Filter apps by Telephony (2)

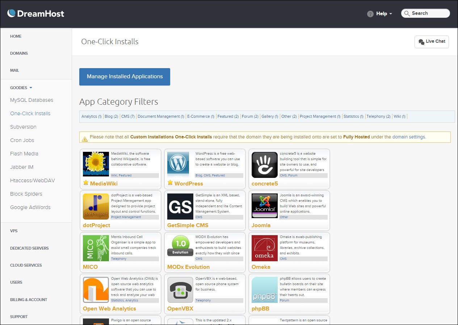(378, 116)
